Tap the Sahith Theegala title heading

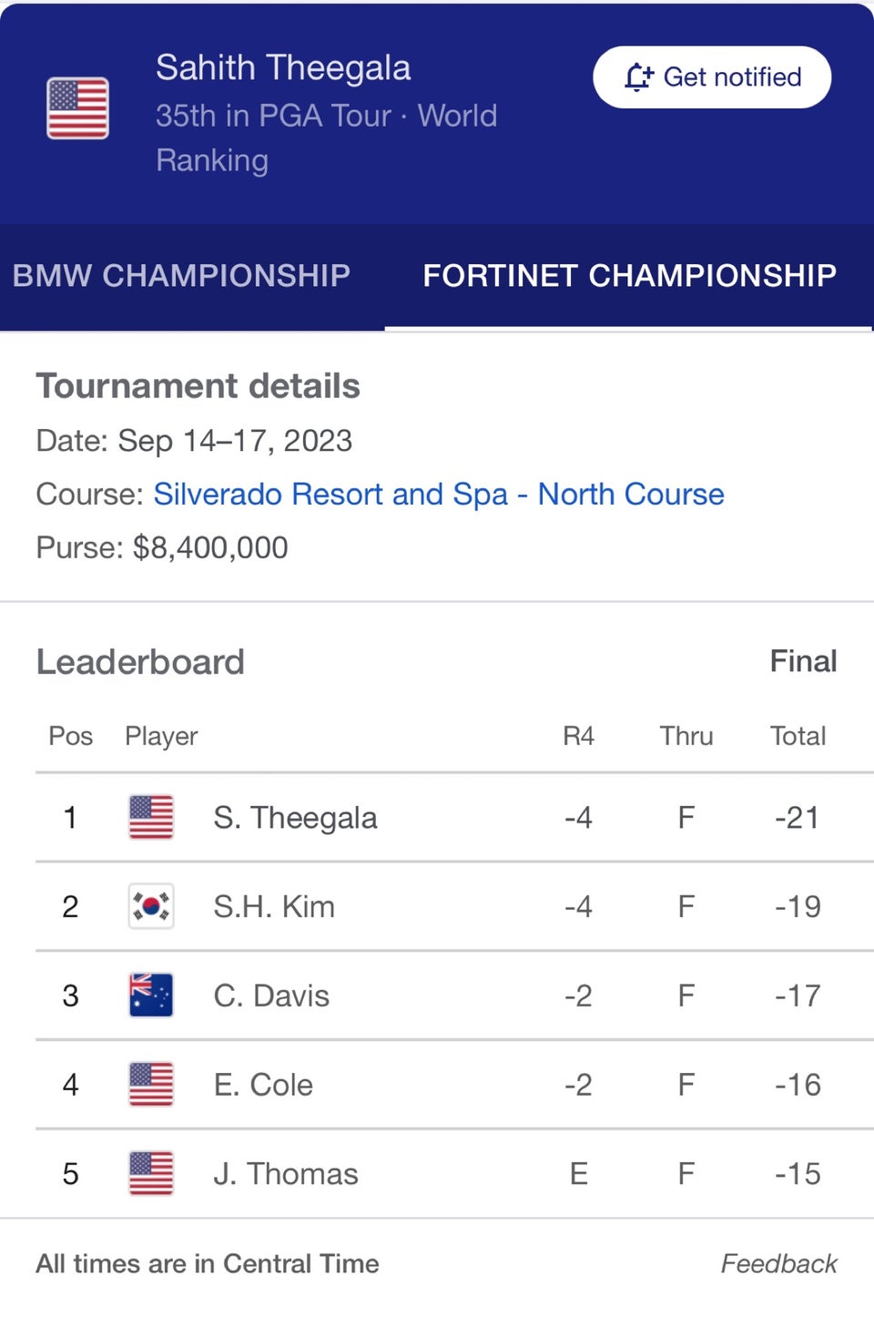point(283,67)
